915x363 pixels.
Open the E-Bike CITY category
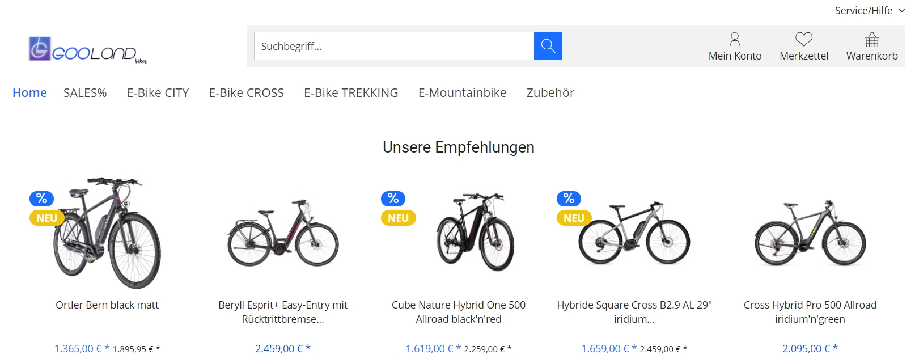pyautogui.click(x=158, y=92)
